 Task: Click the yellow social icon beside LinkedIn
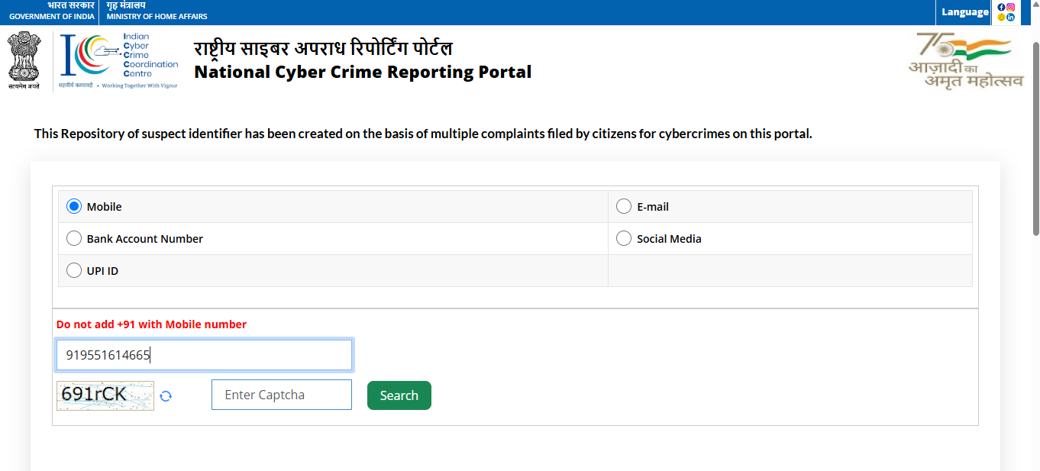1002,17
